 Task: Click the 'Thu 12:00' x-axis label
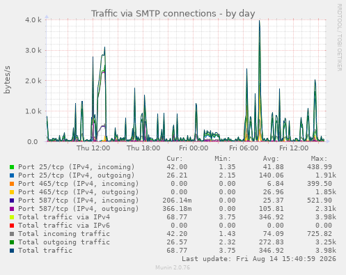(93, 148)
